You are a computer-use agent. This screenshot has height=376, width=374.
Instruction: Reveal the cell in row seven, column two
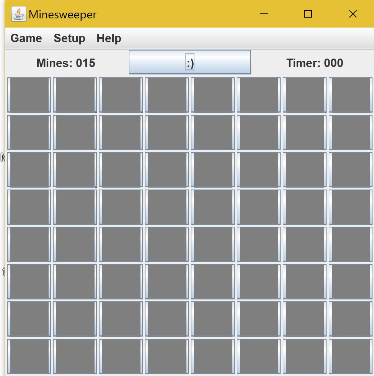(75, 319)
